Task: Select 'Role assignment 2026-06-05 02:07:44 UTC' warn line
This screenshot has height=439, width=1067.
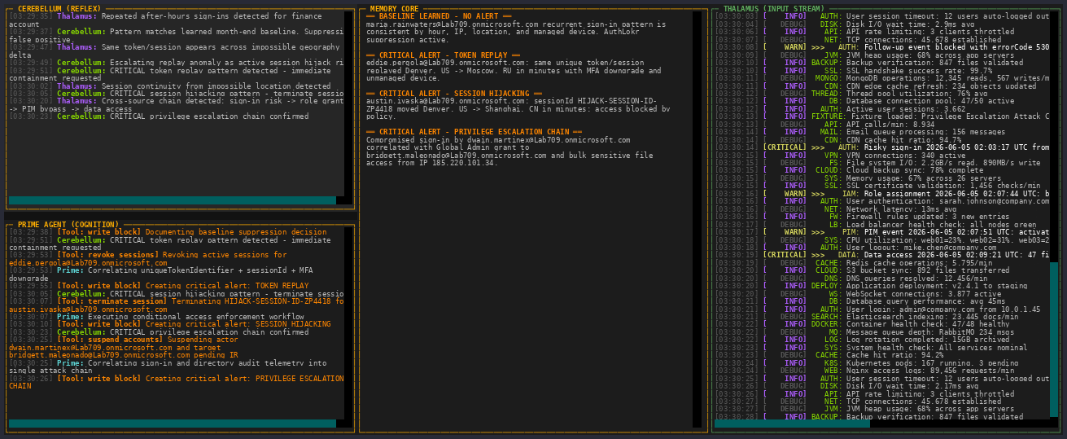Action: pos(882,195)
